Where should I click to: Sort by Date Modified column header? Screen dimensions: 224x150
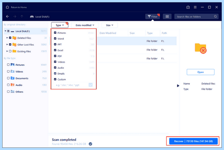108,33
